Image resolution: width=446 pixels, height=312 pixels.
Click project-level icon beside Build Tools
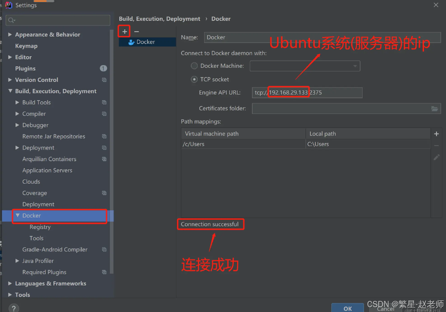pyautogui.click(x=104, y=102)
